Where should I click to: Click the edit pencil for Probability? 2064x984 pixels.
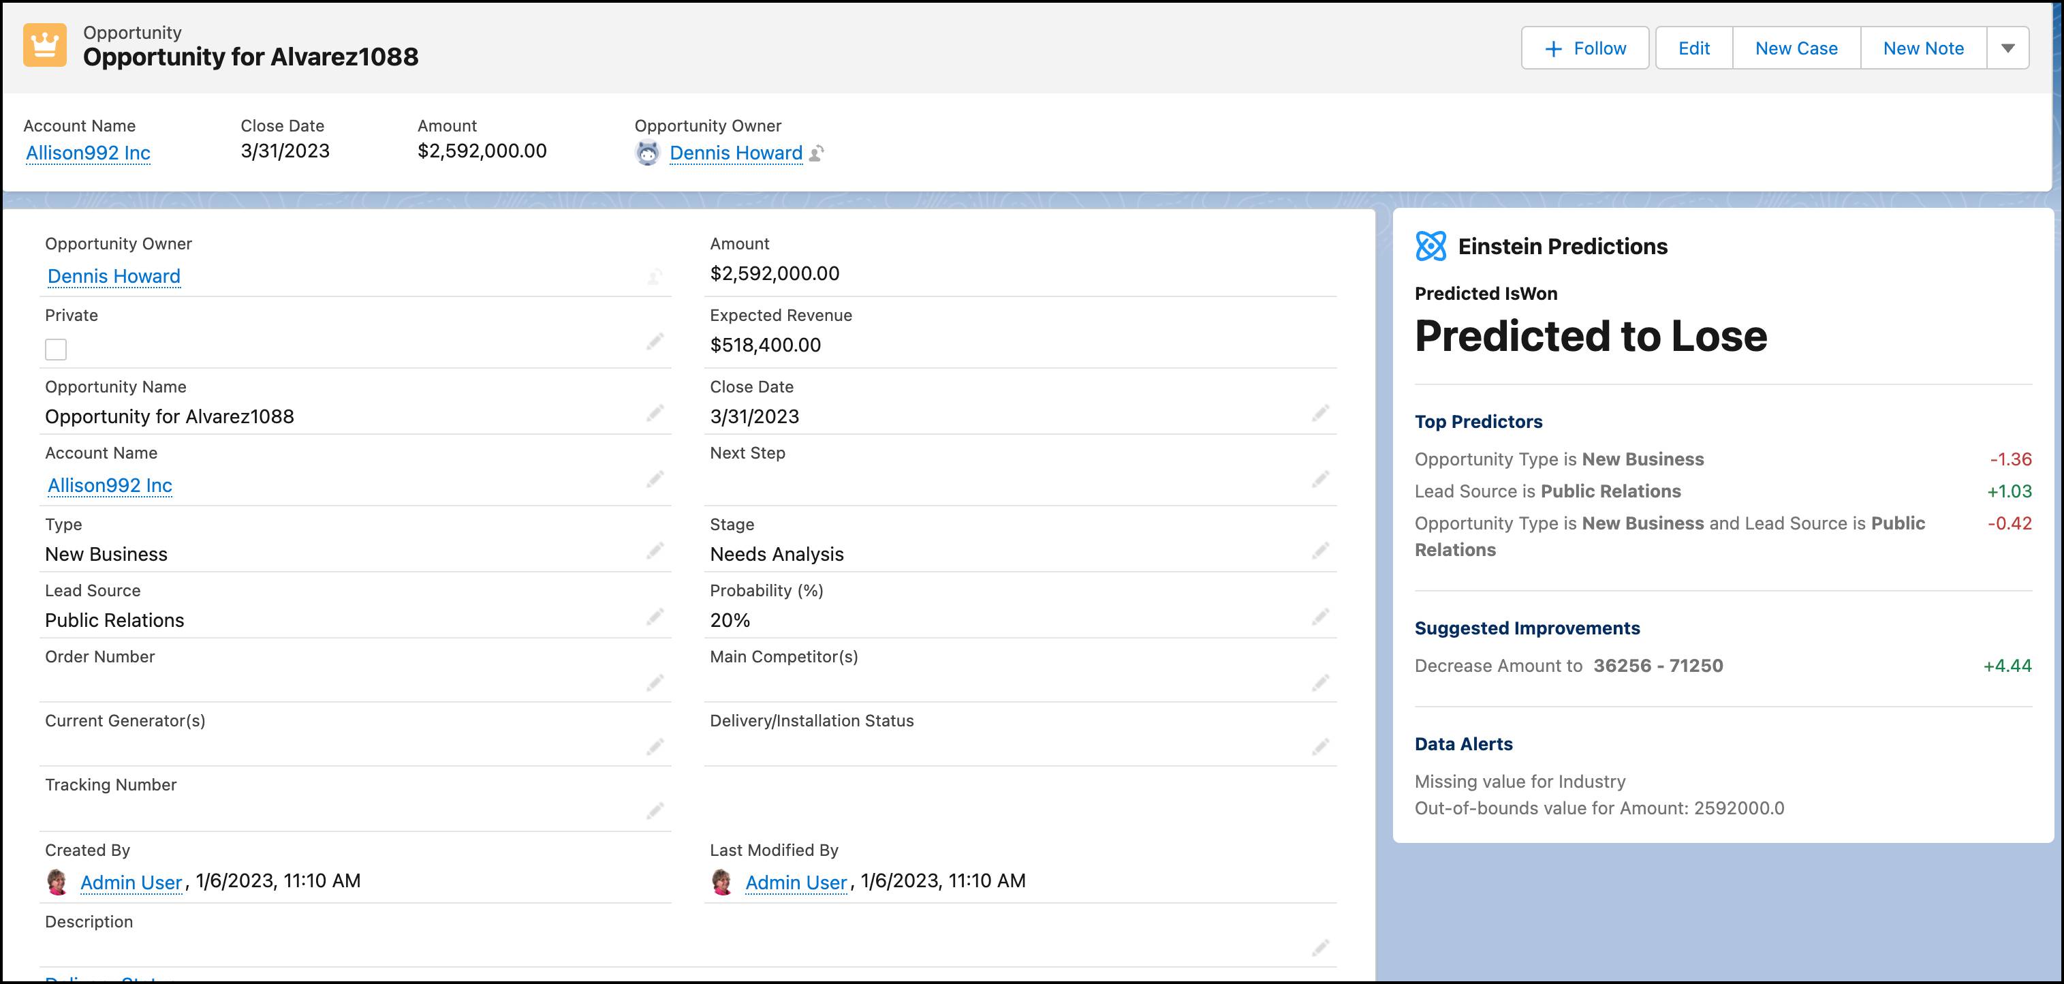coord(1320,617)
